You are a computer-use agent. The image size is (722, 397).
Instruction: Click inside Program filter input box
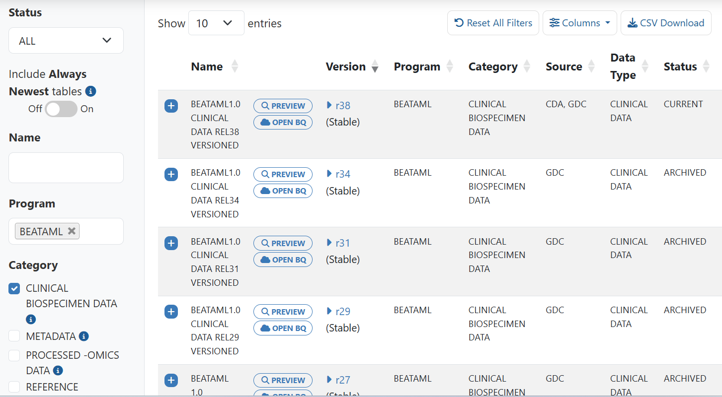tap(101, 231)
